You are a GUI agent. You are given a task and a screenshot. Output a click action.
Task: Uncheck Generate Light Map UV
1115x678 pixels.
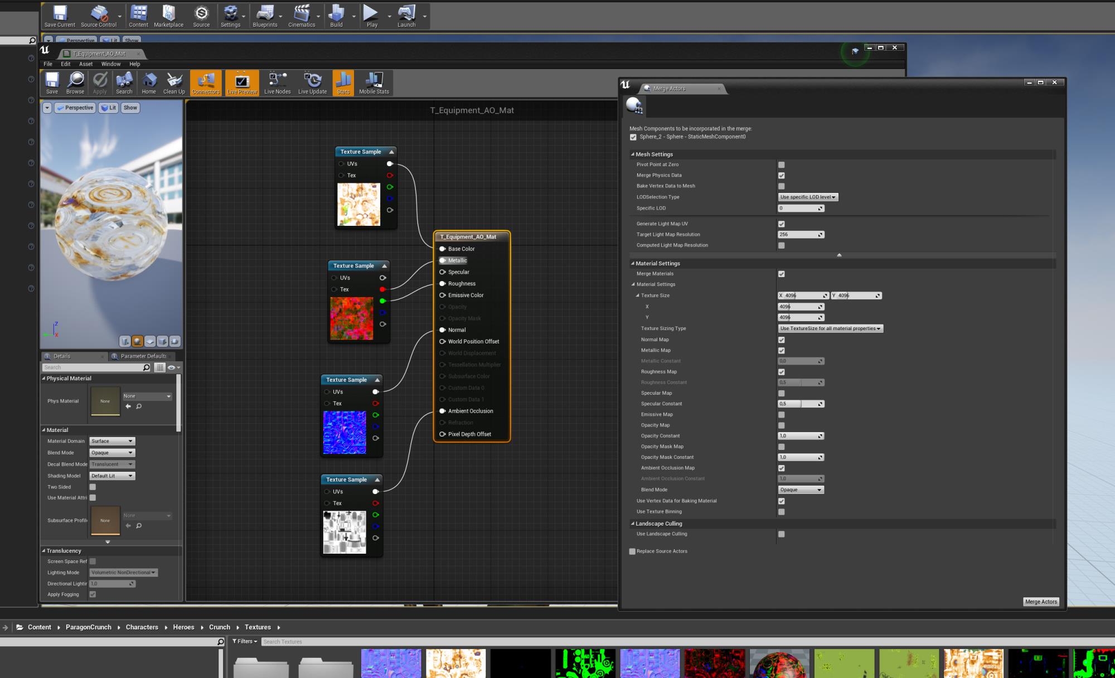[781, 224]
